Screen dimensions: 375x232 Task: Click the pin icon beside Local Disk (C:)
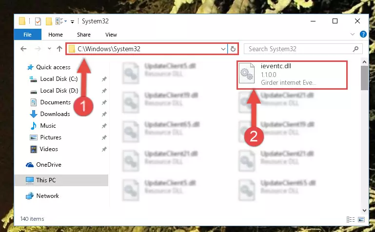(x=104, y=79)
